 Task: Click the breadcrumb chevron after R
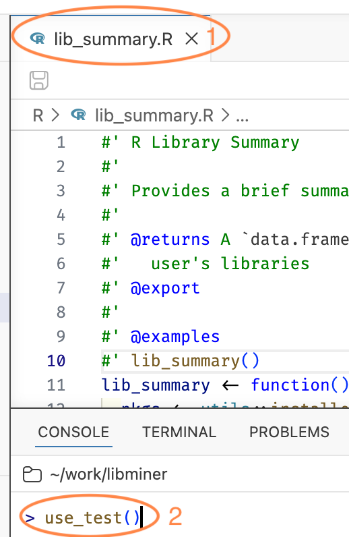[55, 115]
